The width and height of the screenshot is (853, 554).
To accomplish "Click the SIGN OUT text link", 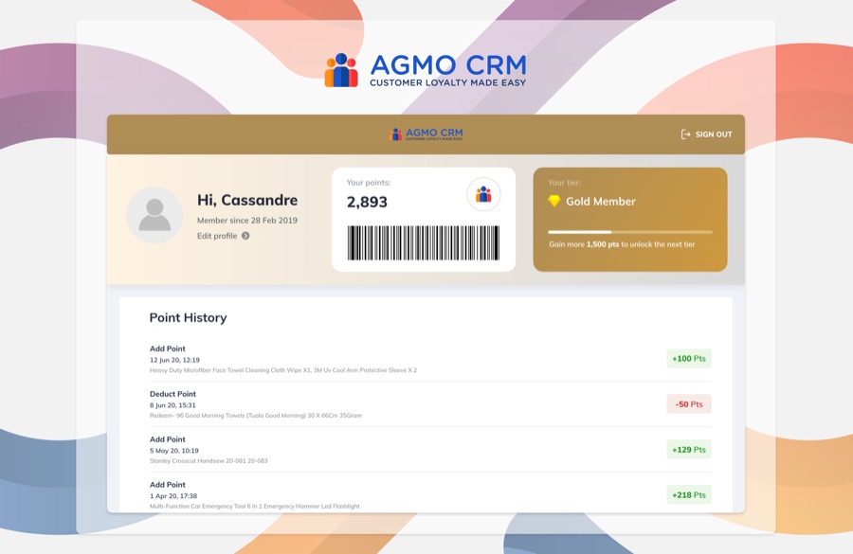I will click(x=714, y=134).
